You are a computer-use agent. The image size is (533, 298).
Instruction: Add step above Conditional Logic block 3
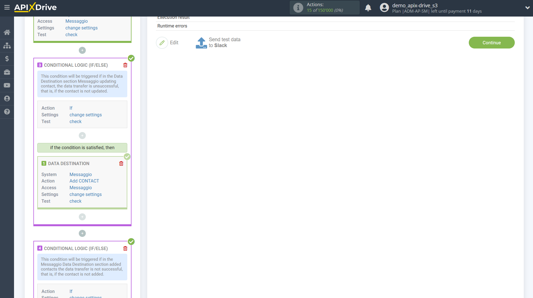82,50
